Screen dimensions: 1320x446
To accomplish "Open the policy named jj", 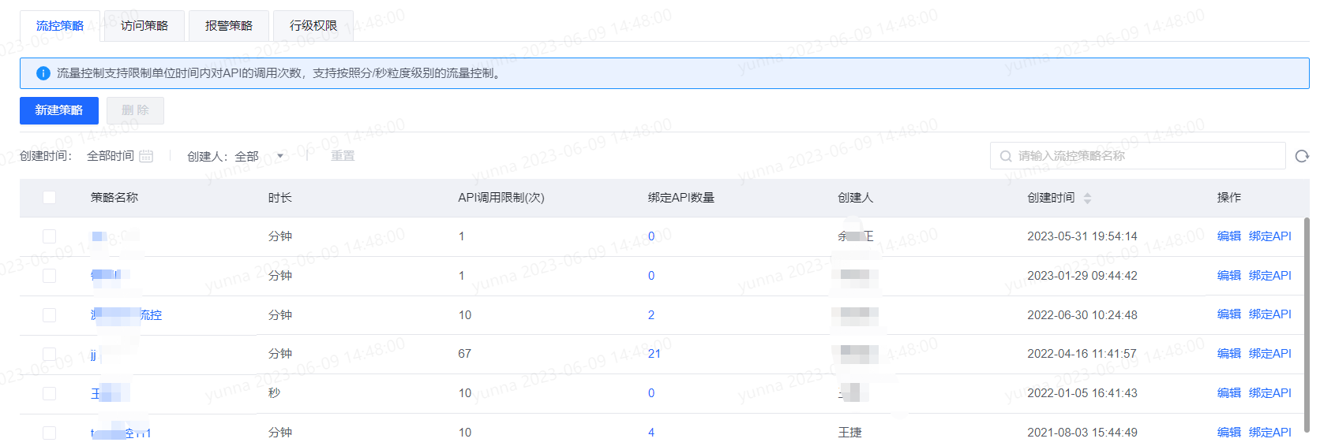I will click(x=93, y=355).
